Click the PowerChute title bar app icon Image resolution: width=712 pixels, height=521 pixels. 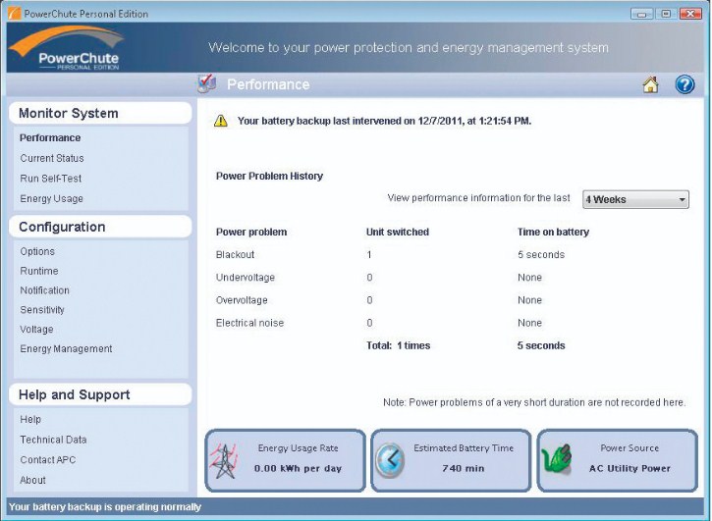tap(15, 13)
